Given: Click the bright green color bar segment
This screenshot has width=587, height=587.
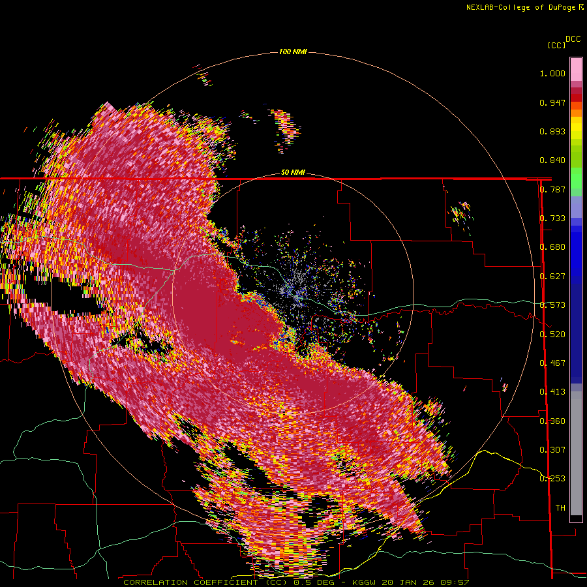Looking at the screenshot, I should point(576,178).
